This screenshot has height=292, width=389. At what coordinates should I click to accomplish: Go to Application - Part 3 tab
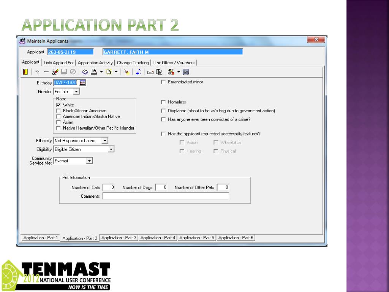point(119,238)
